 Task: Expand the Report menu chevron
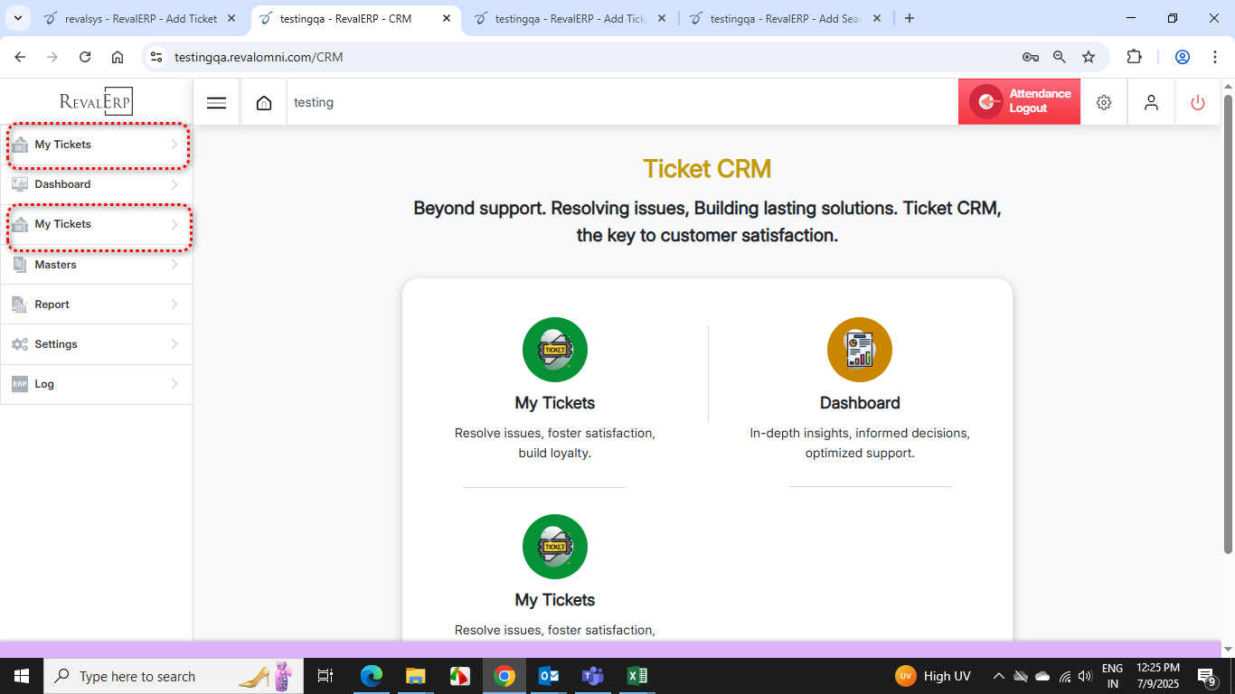174,305
